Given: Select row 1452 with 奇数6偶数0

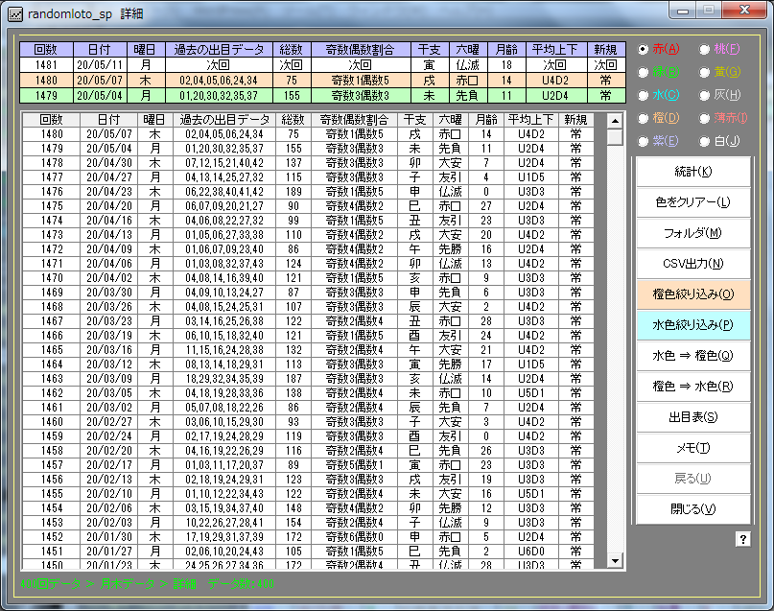Looking at the screenshot, I should 309,537.
